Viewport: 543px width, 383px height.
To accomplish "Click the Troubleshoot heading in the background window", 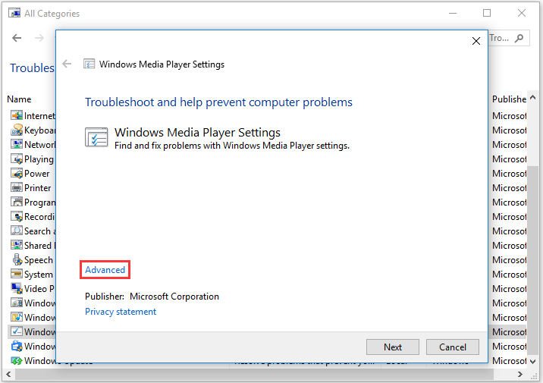I will [32, 67].
